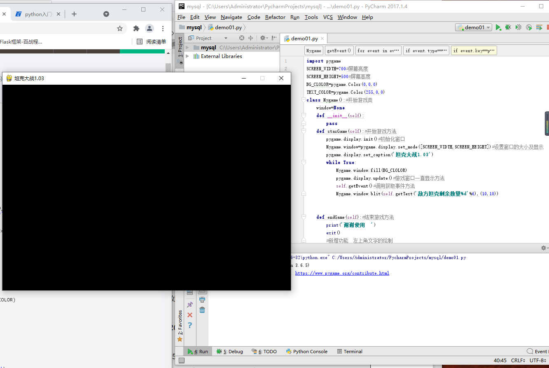Open the Event Log at bottom right
The image size is (549, 368).
tap(537, 352)
